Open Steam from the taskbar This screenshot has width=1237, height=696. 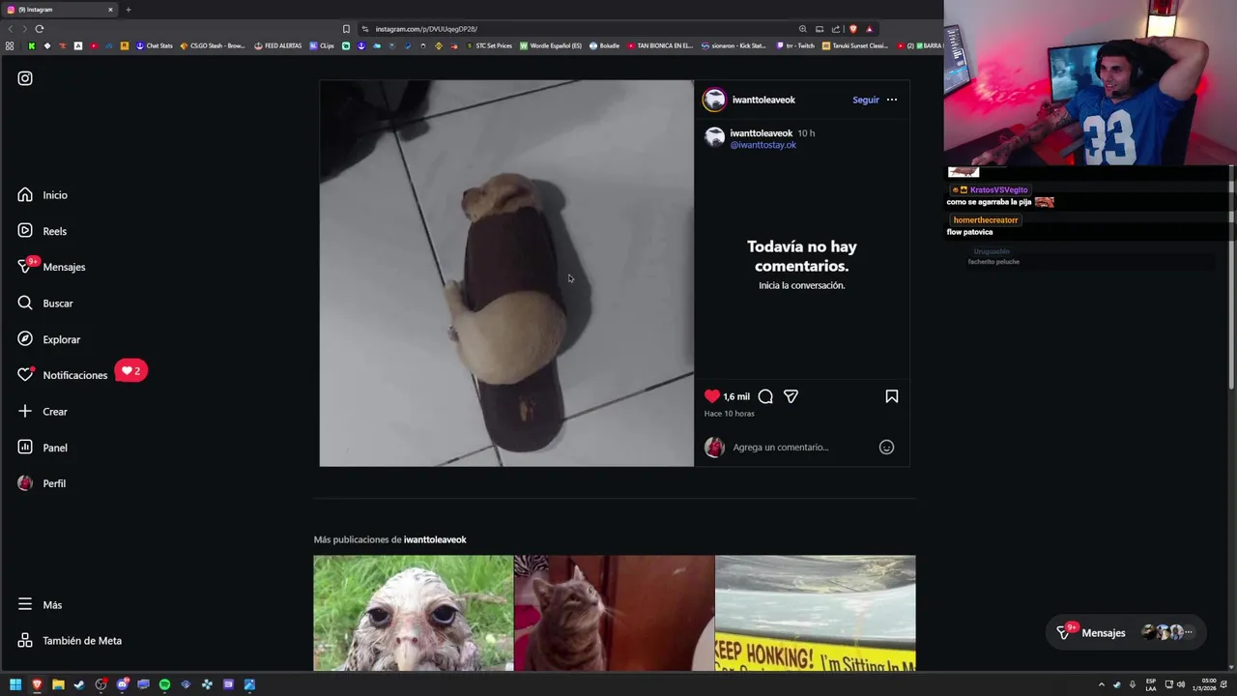click(79, 684)
